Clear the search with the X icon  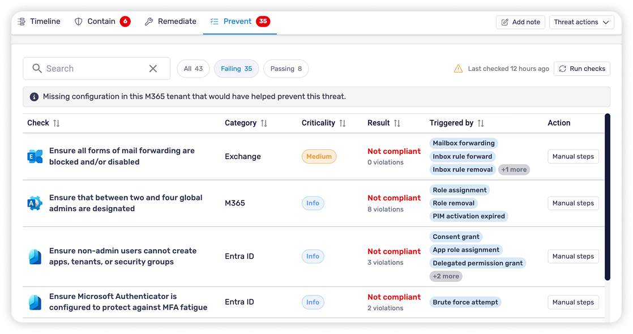tap(153, 68)
